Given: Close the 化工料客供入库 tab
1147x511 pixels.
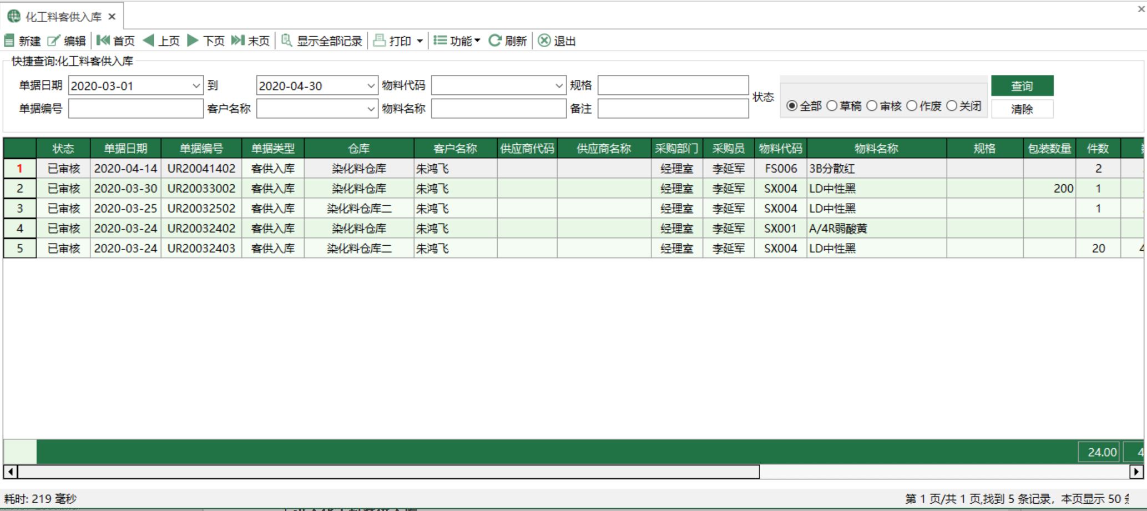Looking at the screenshot, I should [x=112, y=17].
